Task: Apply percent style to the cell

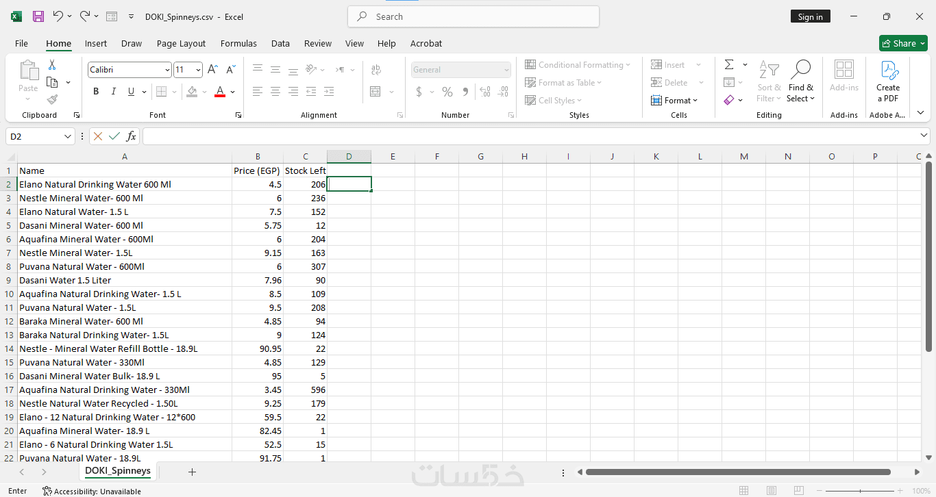Action: (447, 92)
